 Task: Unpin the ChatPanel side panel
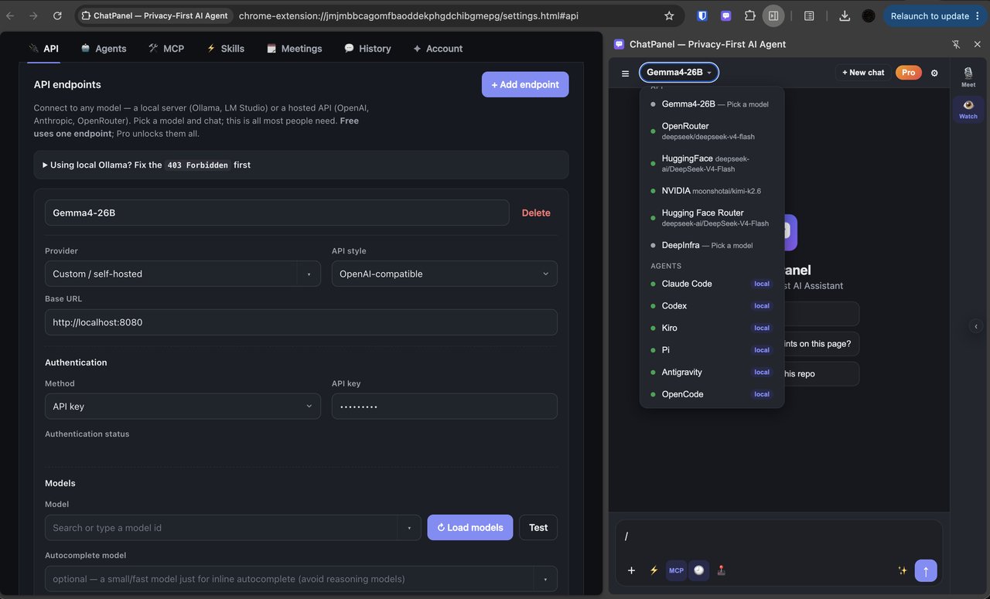coord(956,44)
